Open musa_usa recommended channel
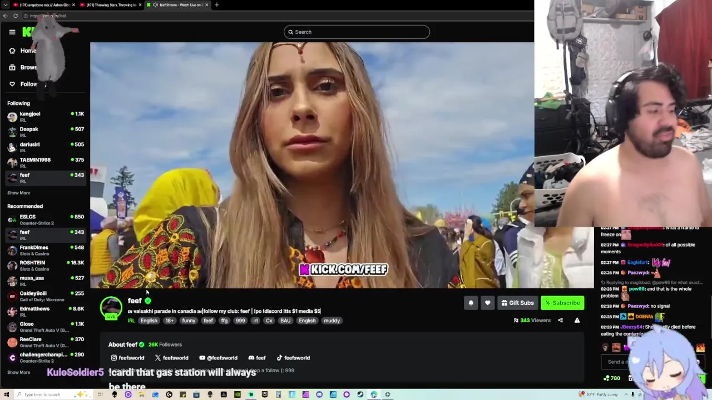 click(x=46, y=281)
